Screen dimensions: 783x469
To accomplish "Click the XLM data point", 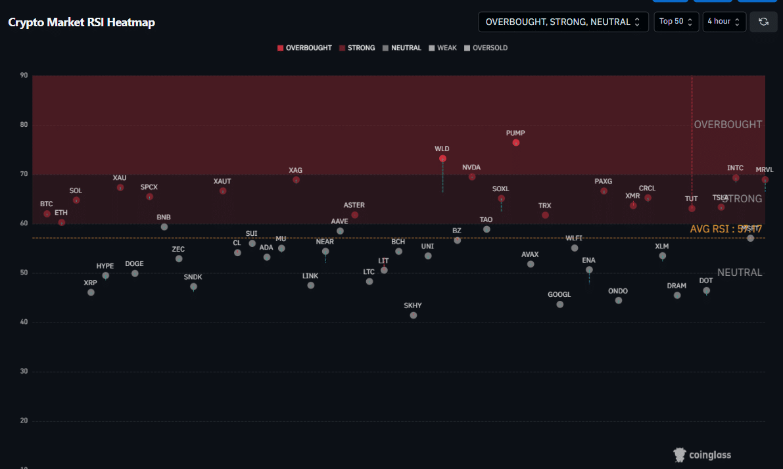I will [662, 256].
